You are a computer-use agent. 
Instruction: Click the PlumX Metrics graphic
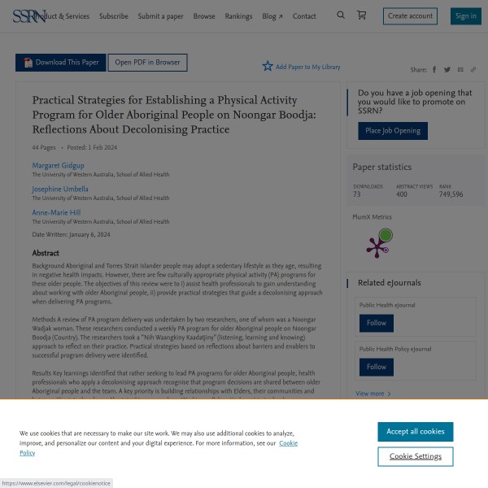pyautogui.click(x=378, y=243)
